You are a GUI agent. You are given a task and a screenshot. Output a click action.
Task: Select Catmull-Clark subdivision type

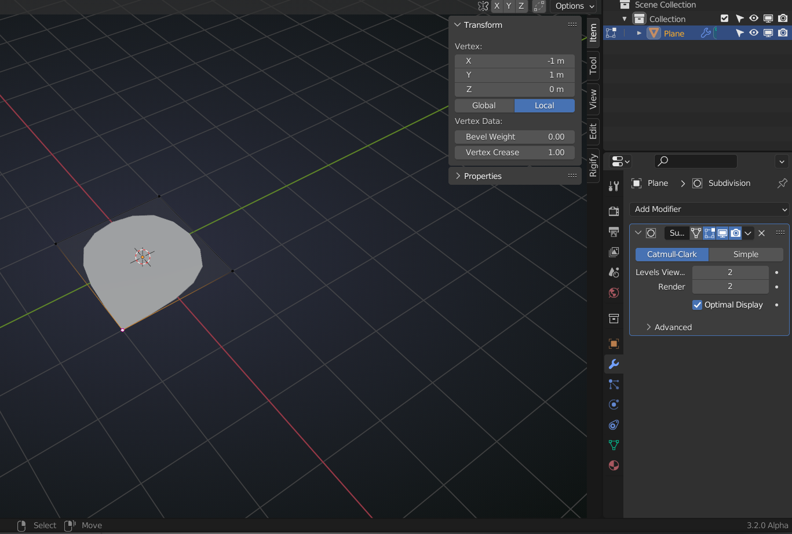(x=672, y=254)
